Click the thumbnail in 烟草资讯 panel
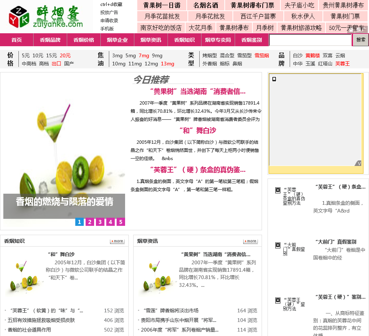Screen dimensions: 369x336 [158, 277]
